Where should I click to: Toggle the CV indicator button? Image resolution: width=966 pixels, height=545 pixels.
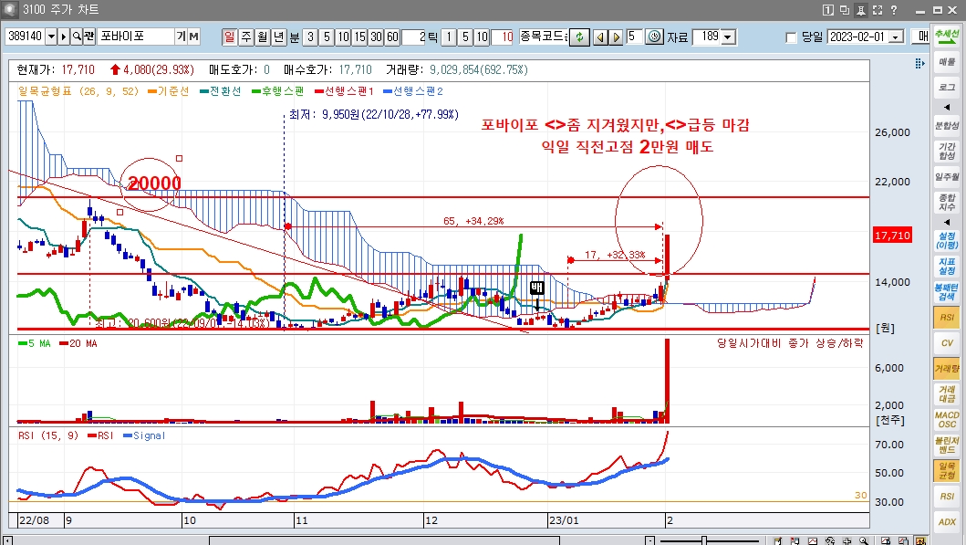[947, 342]
